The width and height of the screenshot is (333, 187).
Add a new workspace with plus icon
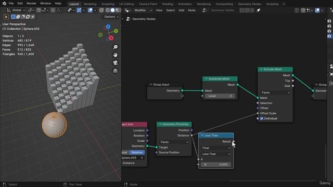[284, 4]
